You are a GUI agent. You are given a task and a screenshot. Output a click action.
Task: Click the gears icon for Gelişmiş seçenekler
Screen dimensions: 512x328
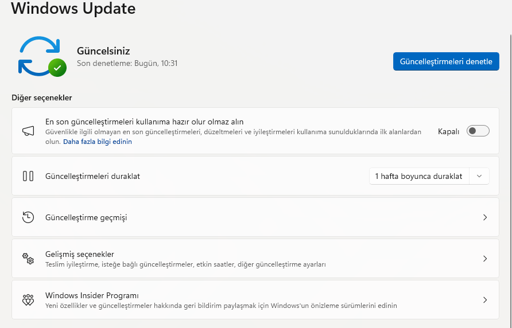28,259
